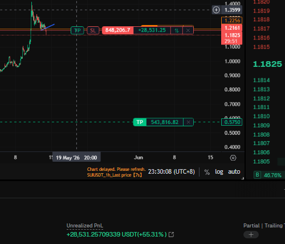Select order book bid price 1.1807

(x=262, y=143)
